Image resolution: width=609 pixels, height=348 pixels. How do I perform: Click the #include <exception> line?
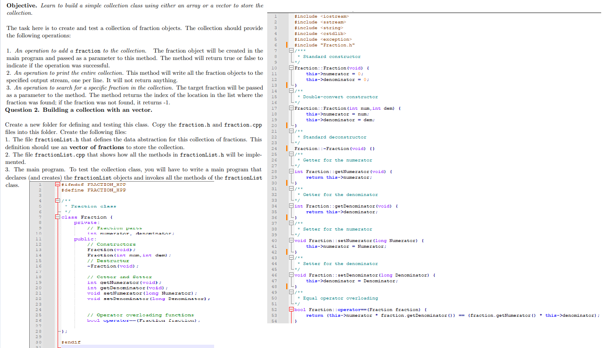(323, 39)
